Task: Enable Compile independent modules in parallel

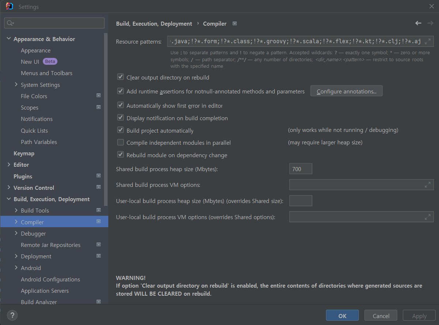Action: click(120, 143)
